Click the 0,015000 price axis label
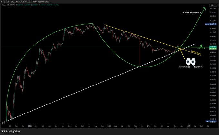 click(x=213, y=60)
